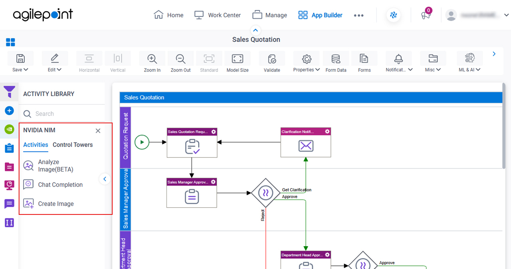Open Clarification Notification activity gear

click(327, 132)
